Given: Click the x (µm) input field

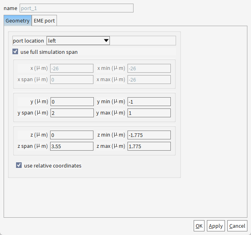Looking at the screenshot, I should (72, 68).
